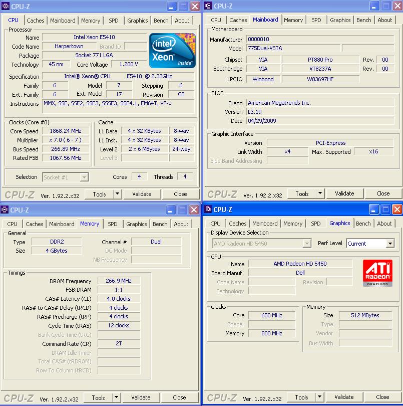Click the ATI Radeon Graphics logo
This screenshot has height=406, width=403.
tap(377, 273)
